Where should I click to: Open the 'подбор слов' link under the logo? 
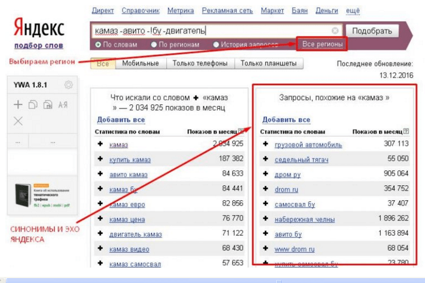tap(39, 45)
